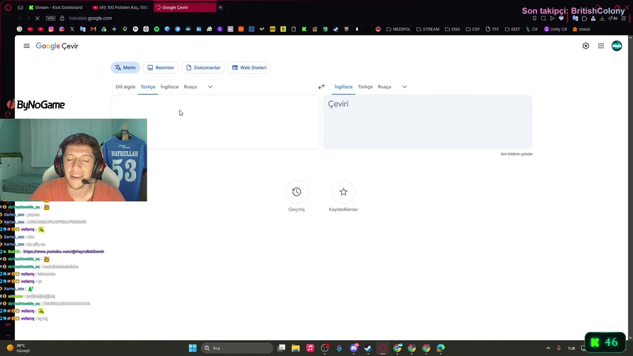
Task: Open Discord from taskbar
Action: [x=354, y=348]
